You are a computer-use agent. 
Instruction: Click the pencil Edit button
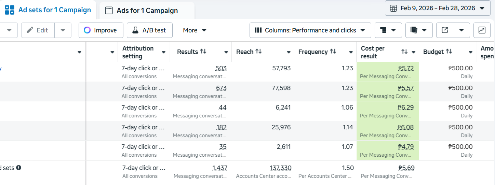38,30
